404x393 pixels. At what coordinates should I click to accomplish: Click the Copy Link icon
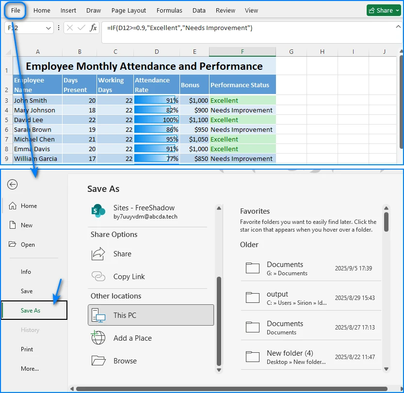[98, 276]
